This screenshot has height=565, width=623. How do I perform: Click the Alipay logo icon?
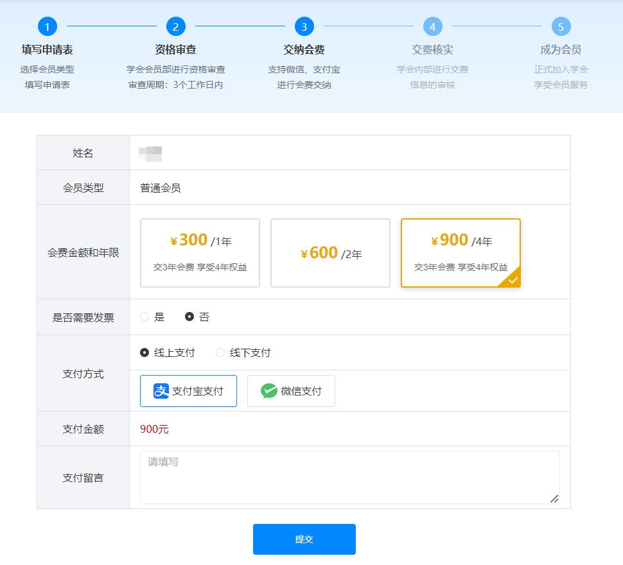click(x=161, y=391)
